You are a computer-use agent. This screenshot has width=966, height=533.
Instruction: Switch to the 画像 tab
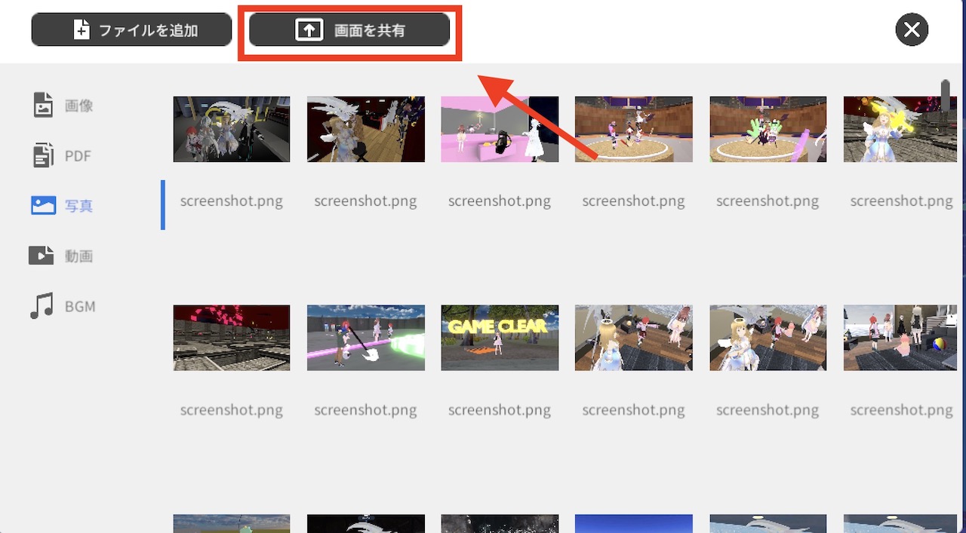[78, 106]
